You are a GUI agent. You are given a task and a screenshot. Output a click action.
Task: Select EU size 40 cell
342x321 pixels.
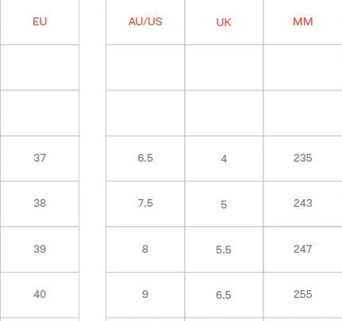(40, 294)
